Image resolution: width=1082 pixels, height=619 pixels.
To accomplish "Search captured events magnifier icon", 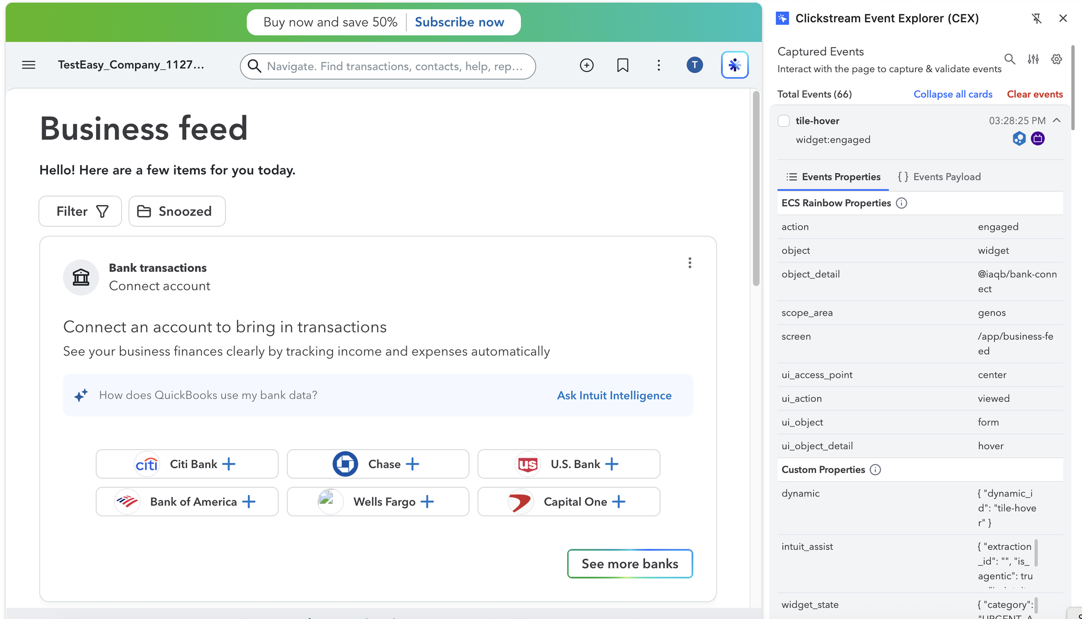I will 1010,59.
